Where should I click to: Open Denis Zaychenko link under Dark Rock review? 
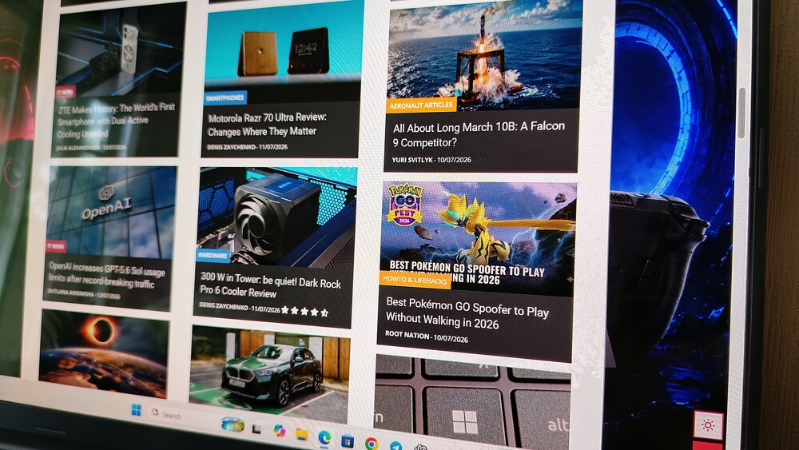pyautogui.click(x=224, y=306)
